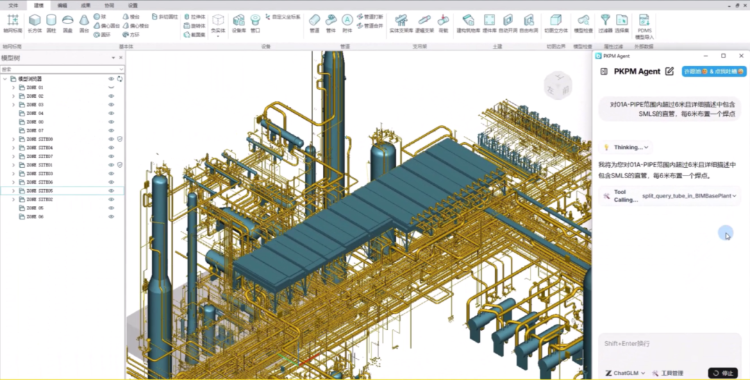
Task: Click the 轴网标高 grid elevation icon
Action: click(x=12, y=23)
